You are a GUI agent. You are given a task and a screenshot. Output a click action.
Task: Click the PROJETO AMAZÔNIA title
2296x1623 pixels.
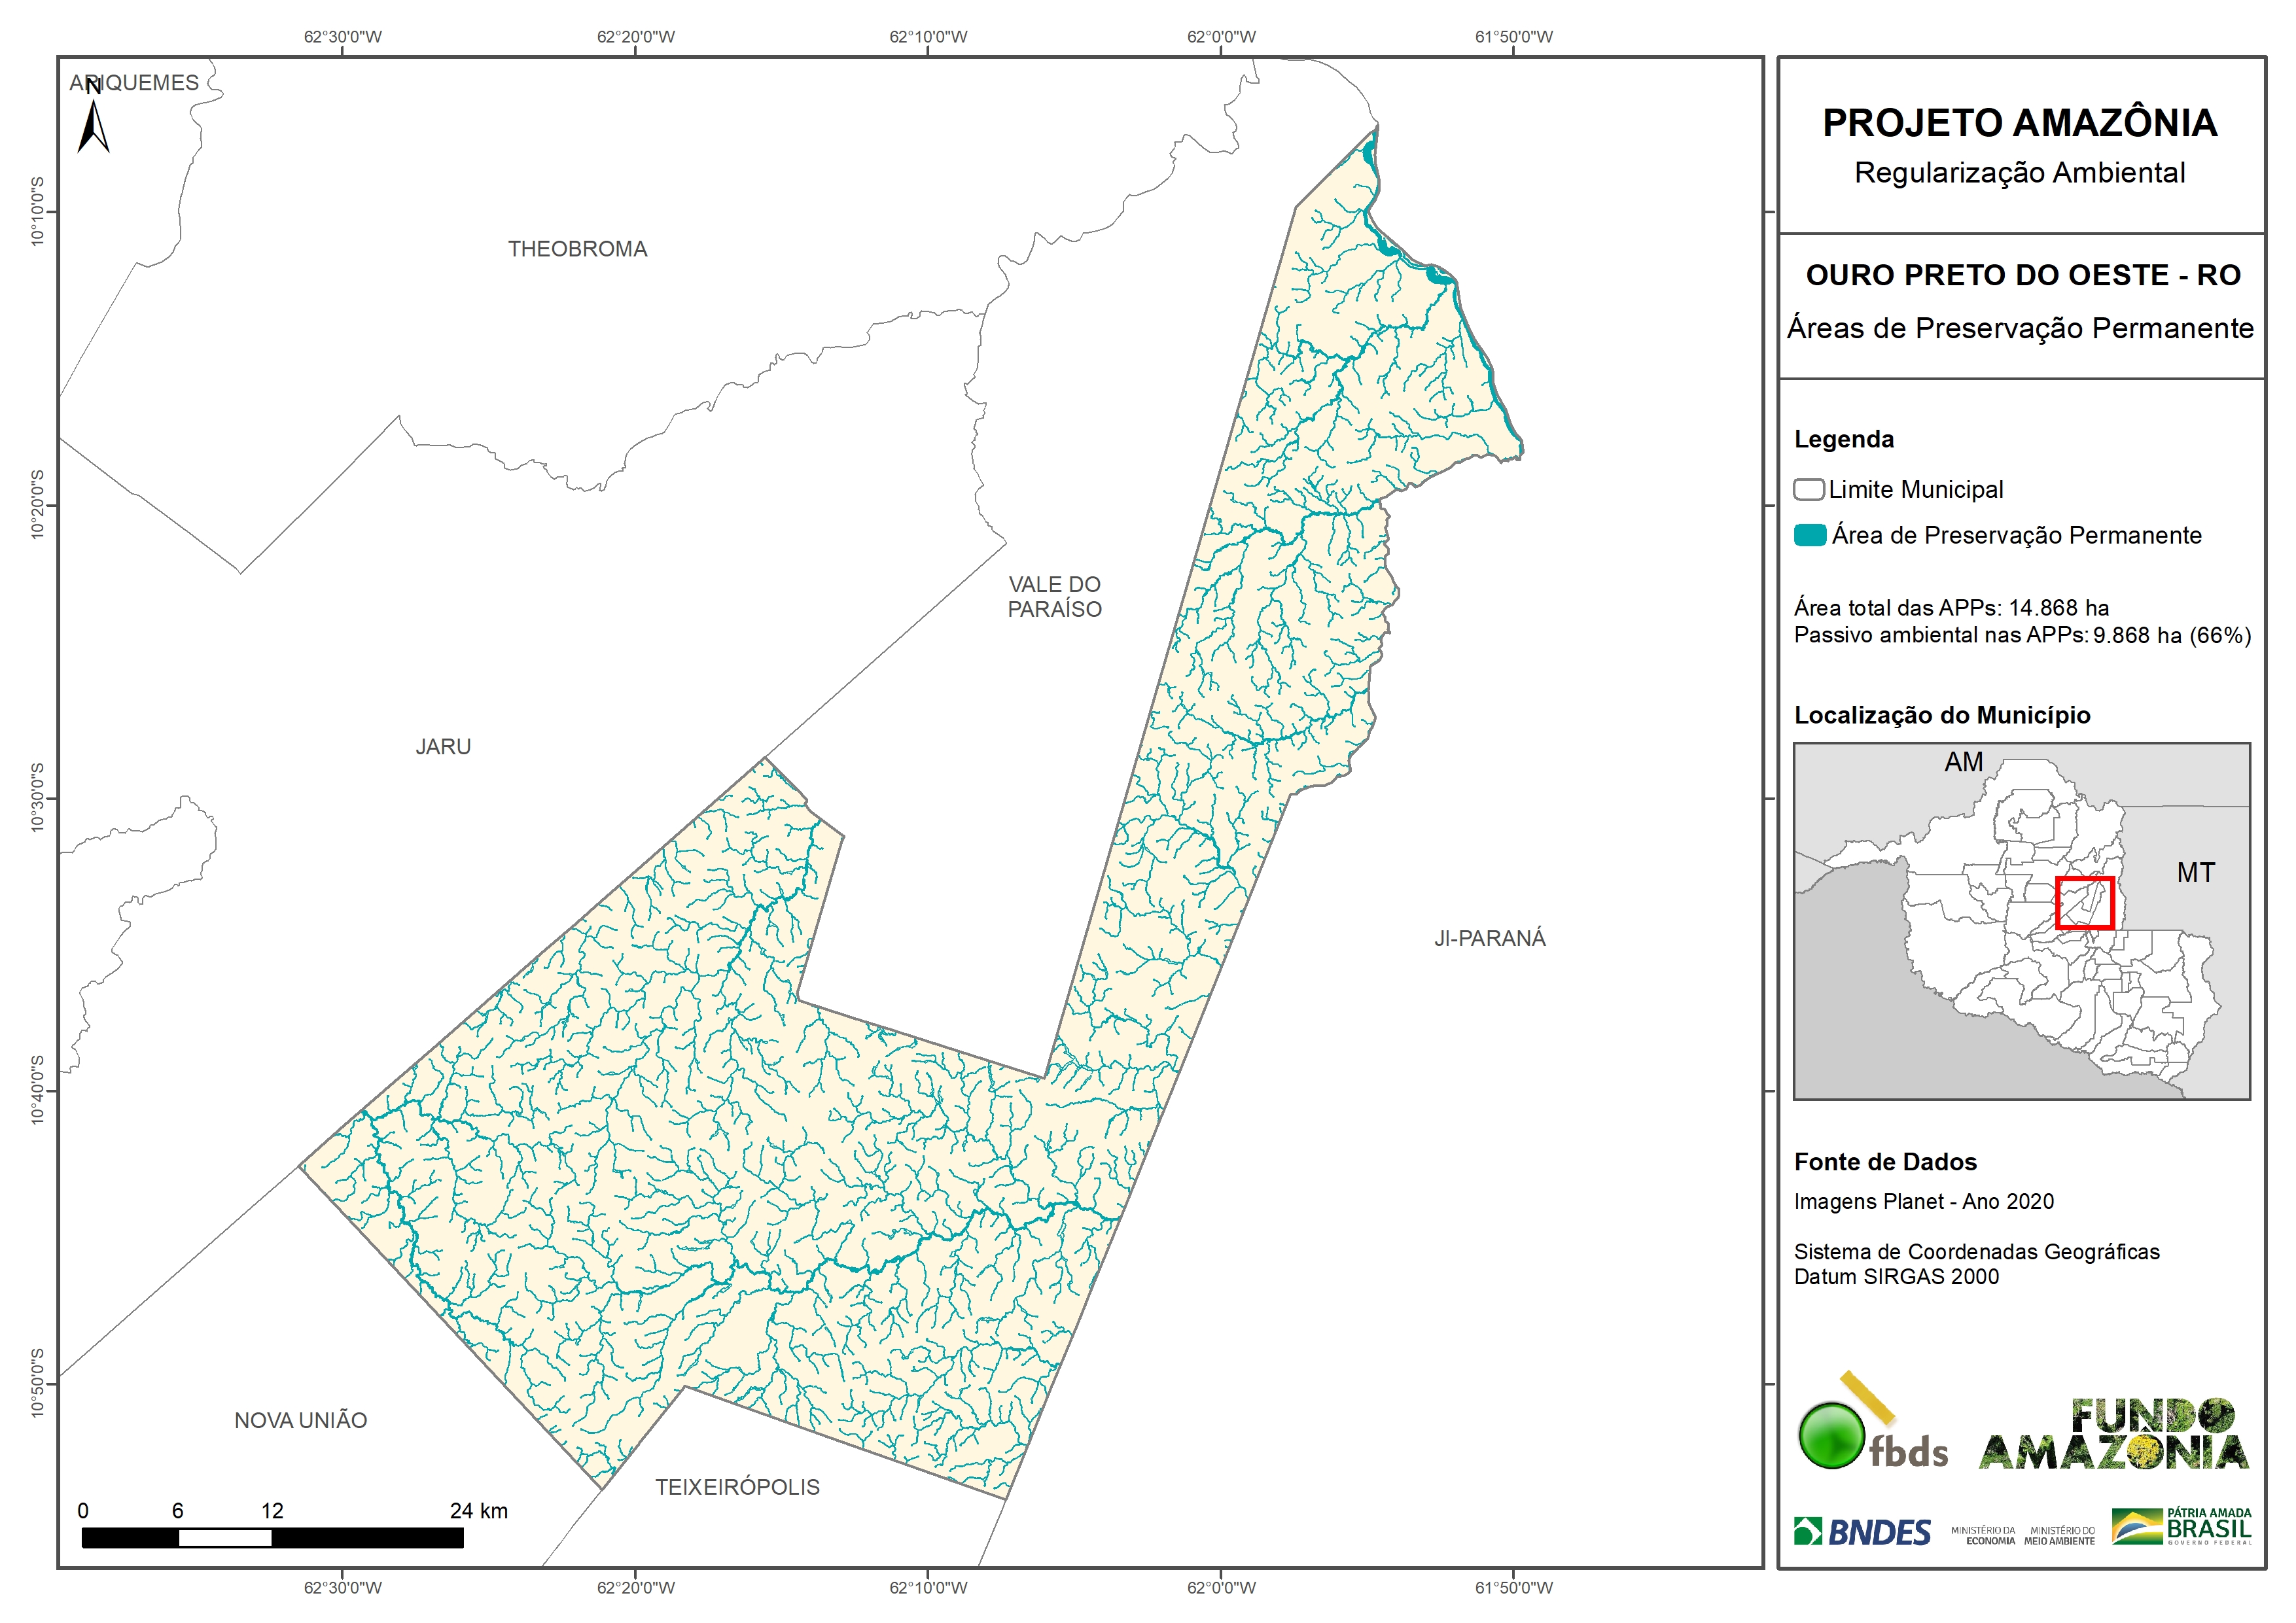pos(2020,123)
